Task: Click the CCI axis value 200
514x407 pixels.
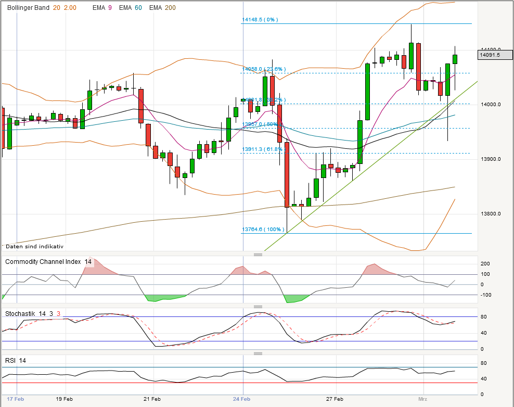Action: click(x=485, y=264)
